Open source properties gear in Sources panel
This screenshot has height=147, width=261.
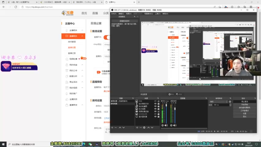click(x=144, y=127)
